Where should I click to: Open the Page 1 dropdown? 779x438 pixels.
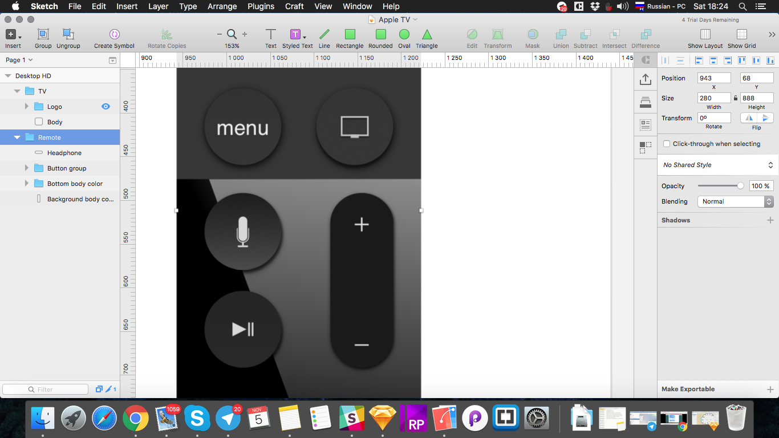click(19, 60)
